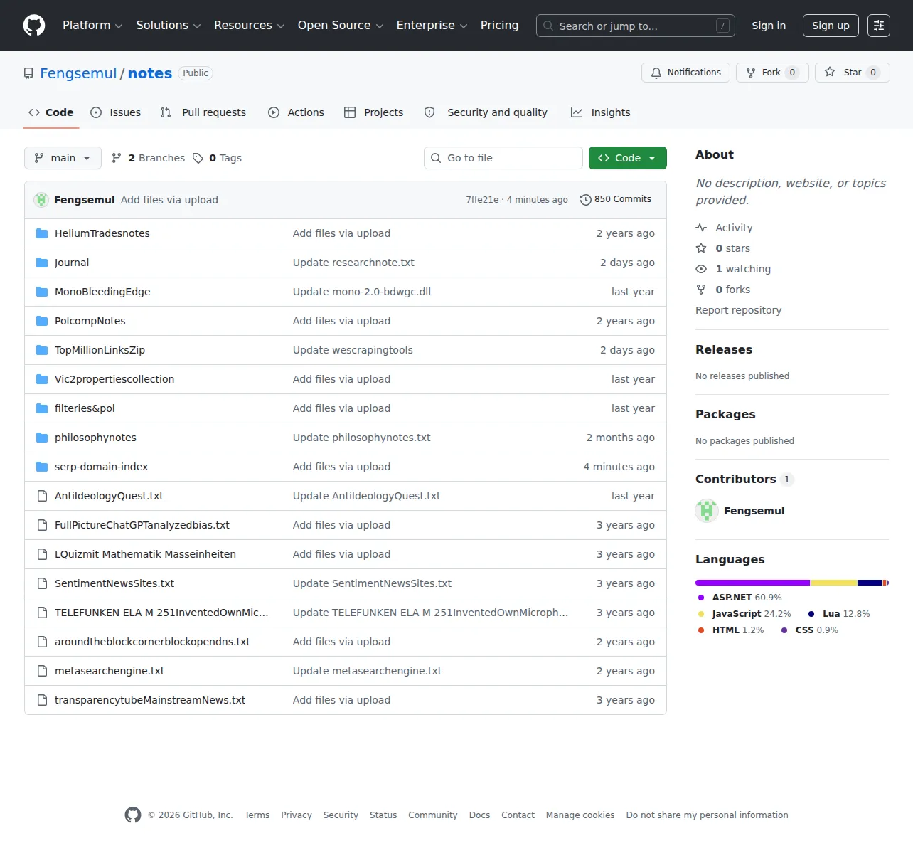This screenshot has width=913, height=853.
Task: Open the Update mono-2.0-bdwgc.dll commit message
Action: coord(362,292)
